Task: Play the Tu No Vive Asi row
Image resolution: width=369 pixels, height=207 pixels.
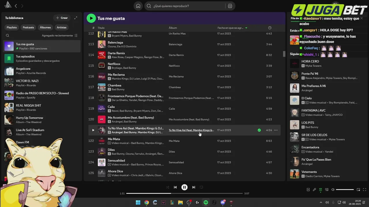Action: click(x=93, y=130)
